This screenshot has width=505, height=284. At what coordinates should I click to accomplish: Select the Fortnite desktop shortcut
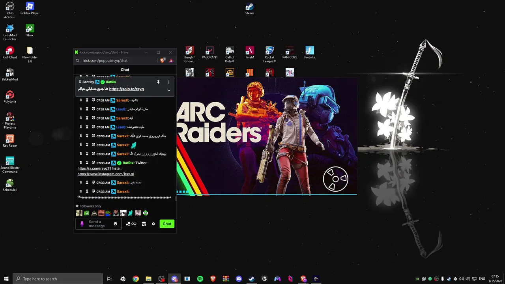(310, 53)
